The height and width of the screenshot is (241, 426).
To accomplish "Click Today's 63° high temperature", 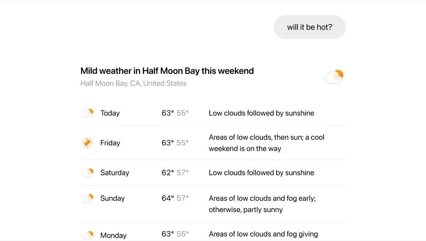I will pos(168,113).
